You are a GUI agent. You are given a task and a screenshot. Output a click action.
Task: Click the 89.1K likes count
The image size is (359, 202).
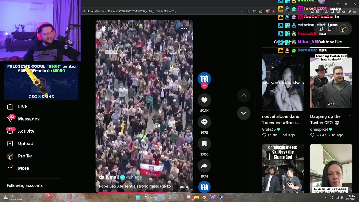point(204,111)
